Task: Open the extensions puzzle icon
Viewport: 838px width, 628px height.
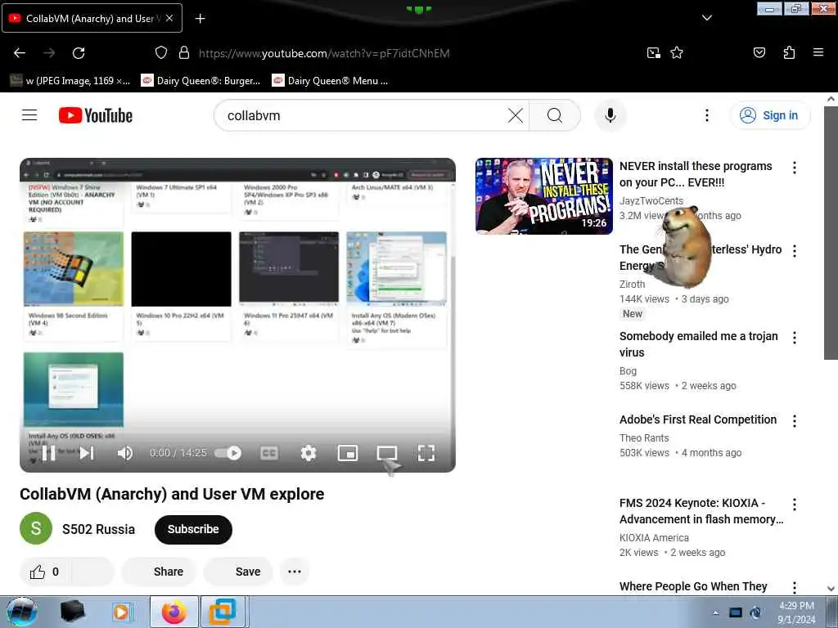Action: [789, 52]
